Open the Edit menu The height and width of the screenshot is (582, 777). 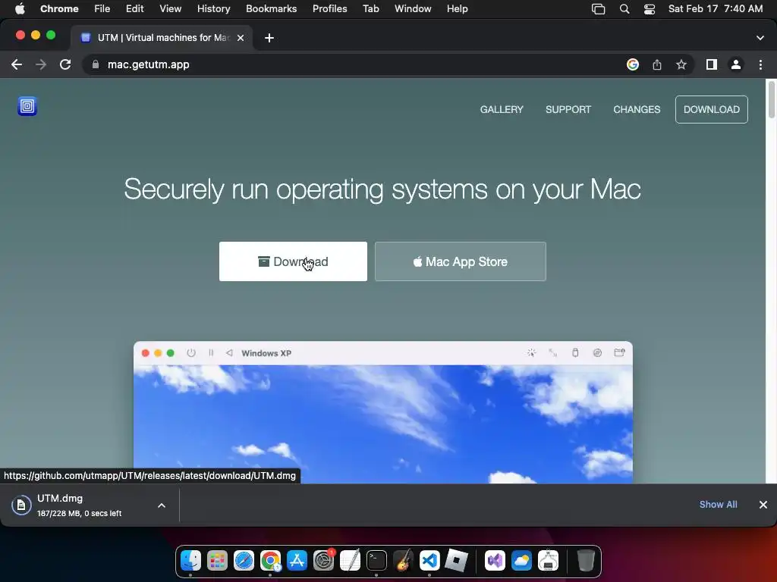(134, 8)
